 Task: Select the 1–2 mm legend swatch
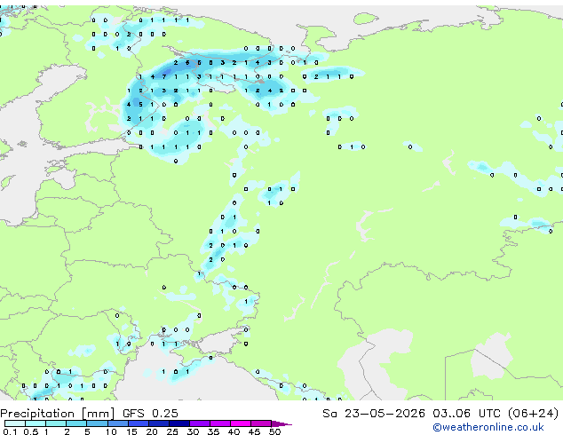tap(56, 423)
